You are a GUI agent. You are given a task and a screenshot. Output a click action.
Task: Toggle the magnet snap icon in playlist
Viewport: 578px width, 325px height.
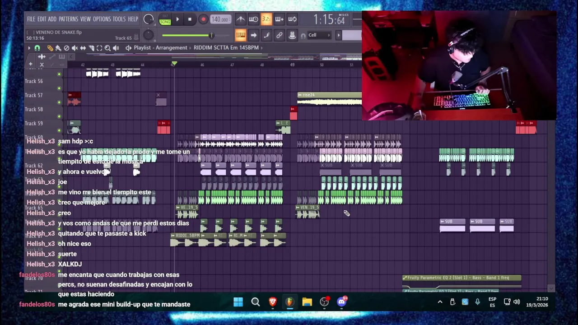[x=37, y=48]
